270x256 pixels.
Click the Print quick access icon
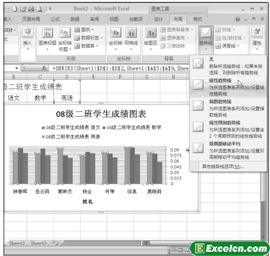[31, 9]
